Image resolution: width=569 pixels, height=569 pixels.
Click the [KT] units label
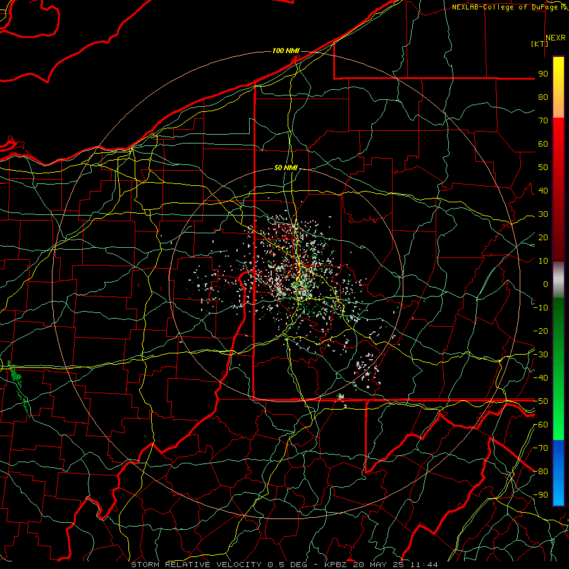(x=540, y=44)
